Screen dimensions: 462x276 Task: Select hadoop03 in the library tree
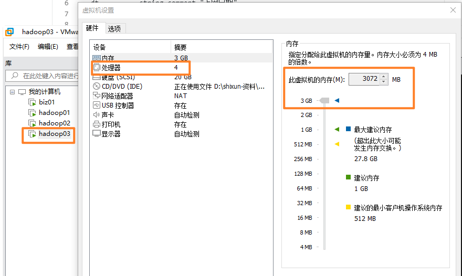(55, 134)
